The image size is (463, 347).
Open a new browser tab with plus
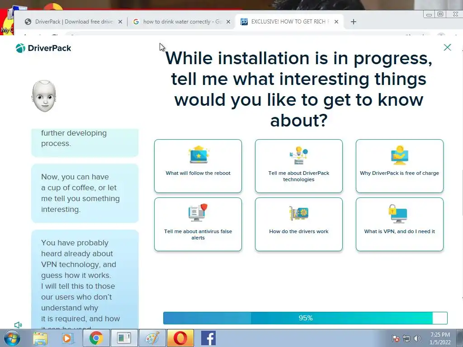tap(354, 22)
